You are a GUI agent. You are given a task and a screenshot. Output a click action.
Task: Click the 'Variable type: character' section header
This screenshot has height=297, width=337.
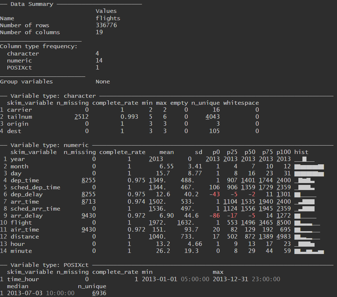pyautogui.click(x=53, y=96)
